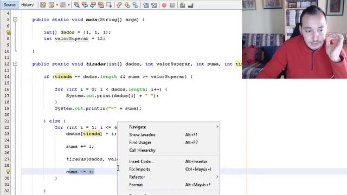Start macro recording with the red button

click(x=164, y=5)
